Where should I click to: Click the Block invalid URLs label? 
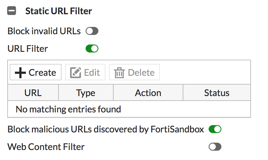click(44, 31)
